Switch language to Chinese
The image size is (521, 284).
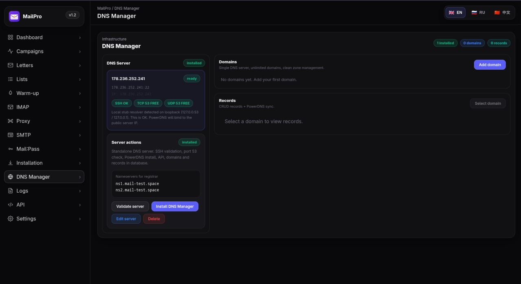(x=502, y=13)
